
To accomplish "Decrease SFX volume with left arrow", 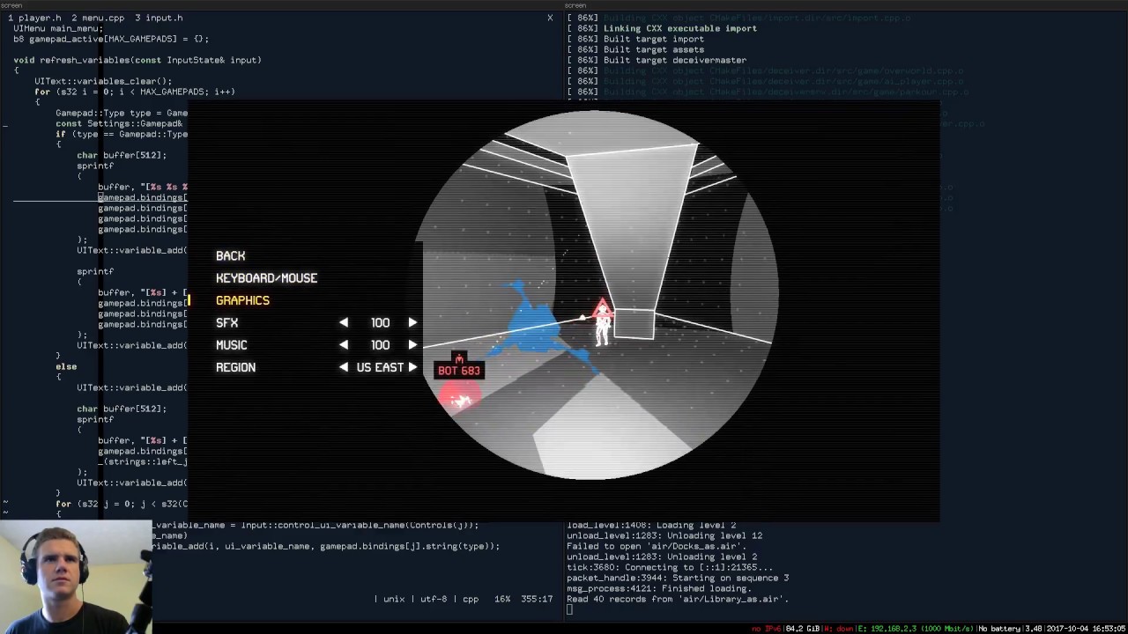I will [x=344, y=323].
